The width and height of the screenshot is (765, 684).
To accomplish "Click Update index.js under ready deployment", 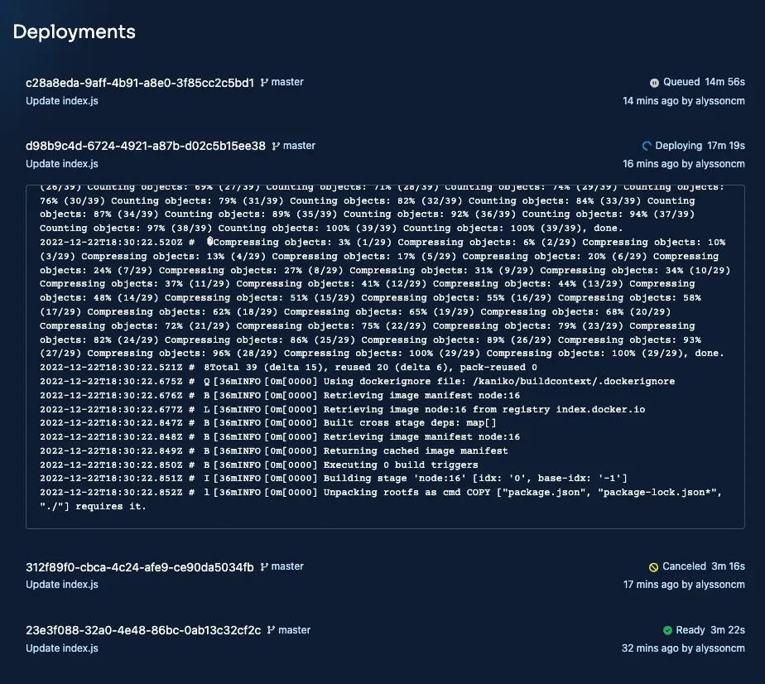I will pos(62,648).
